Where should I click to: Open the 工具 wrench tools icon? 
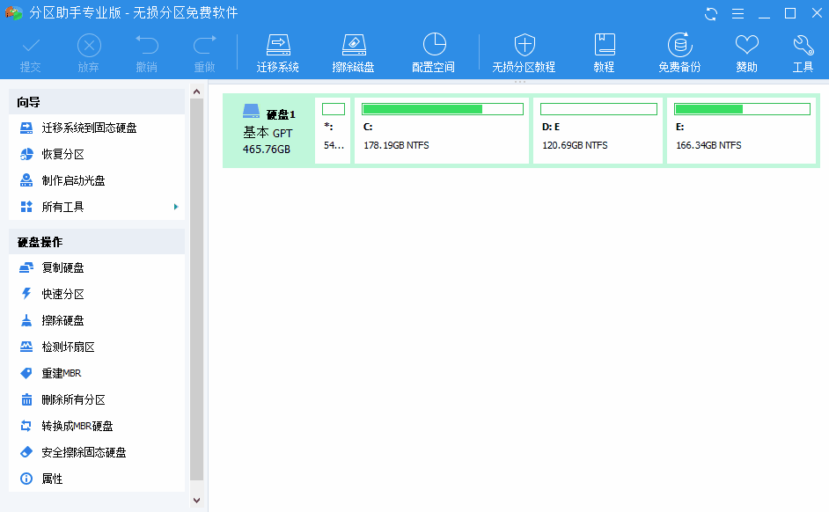tap(803, 53)
